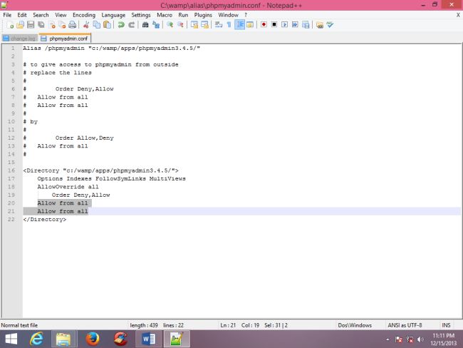Click the closing </Directory> tag
The image size is (463, 348).
point(45,220)
